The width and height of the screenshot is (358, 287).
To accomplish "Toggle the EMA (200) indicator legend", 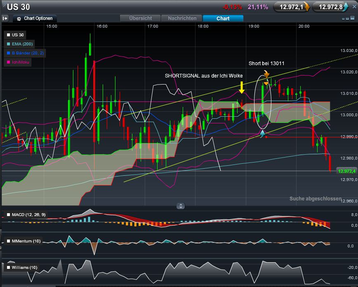I will pos(20,44).
